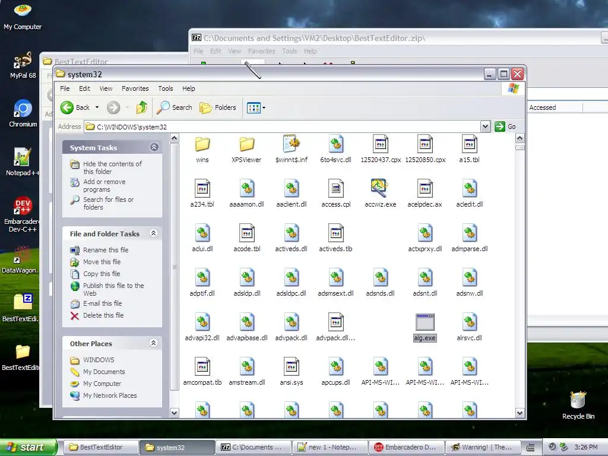Click Copy this file link
The height and width of the screenshot is (456, 608).
click(102, 274)
